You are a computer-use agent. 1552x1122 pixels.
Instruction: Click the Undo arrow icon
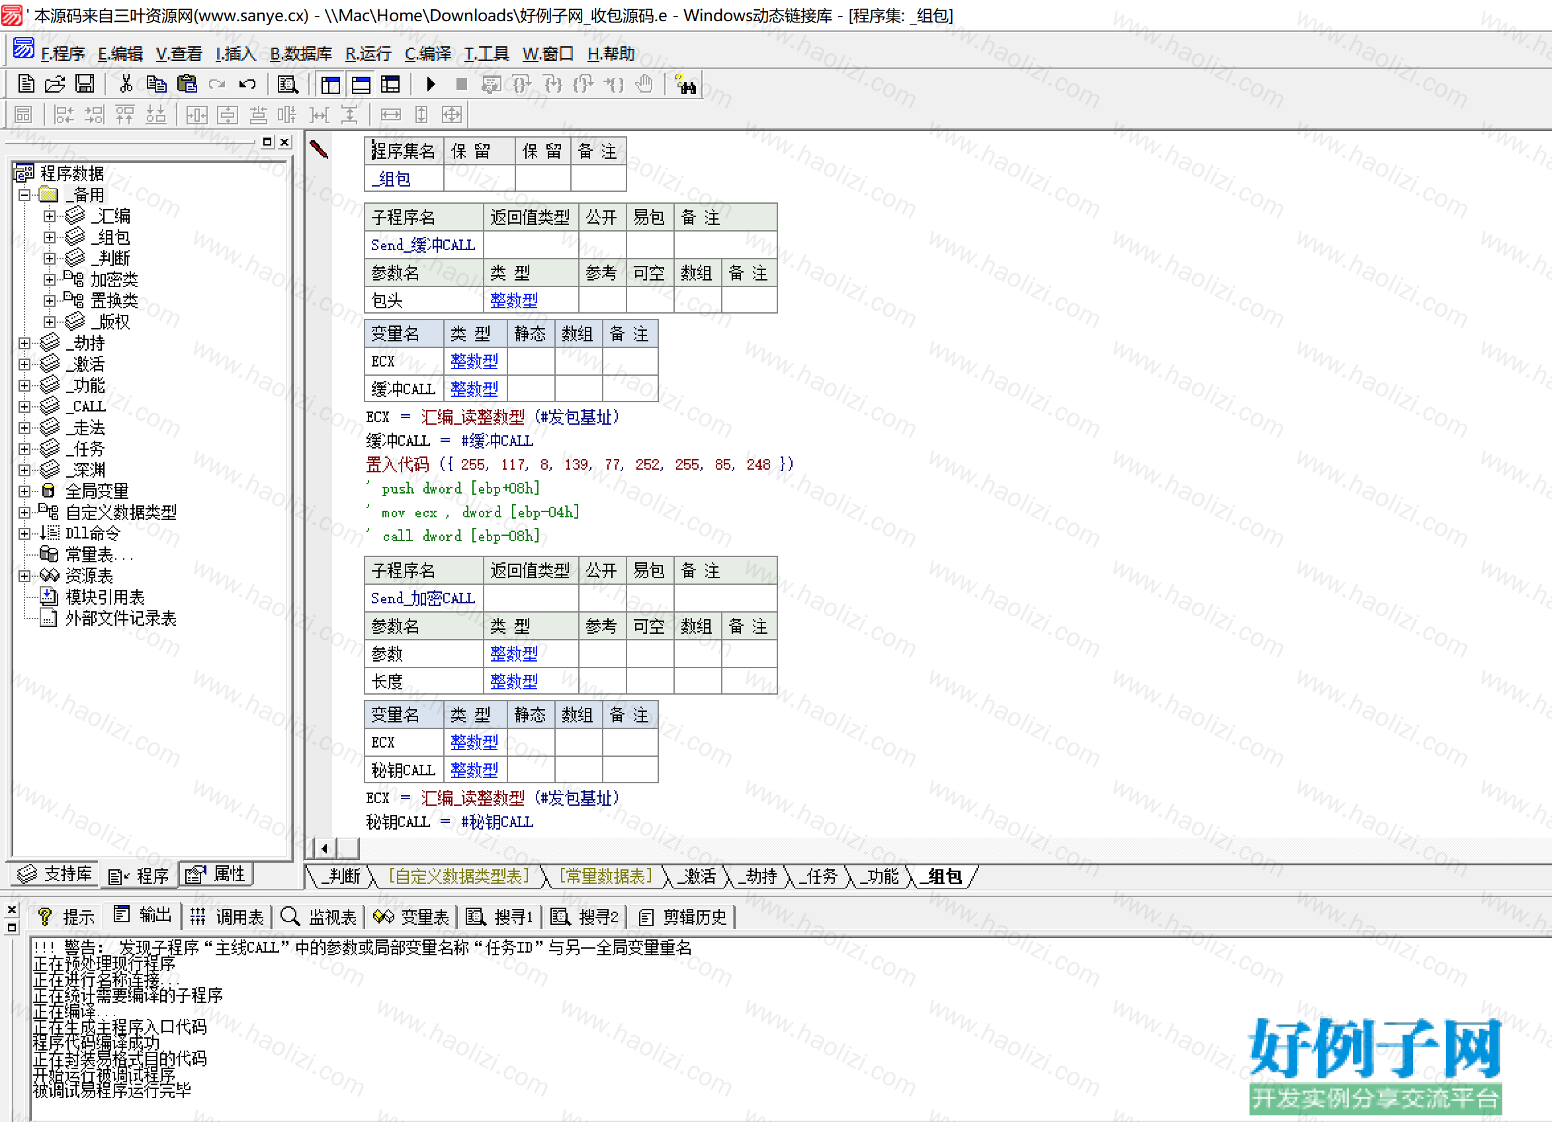pyautogui.click(x=247, y=84)
